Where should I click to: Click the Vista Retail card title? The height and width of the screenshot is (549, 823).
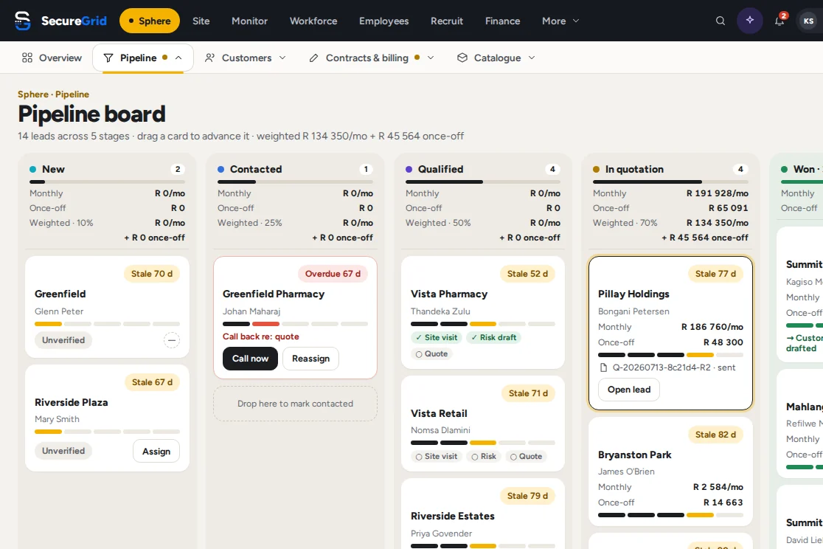(x=439, y=413)
